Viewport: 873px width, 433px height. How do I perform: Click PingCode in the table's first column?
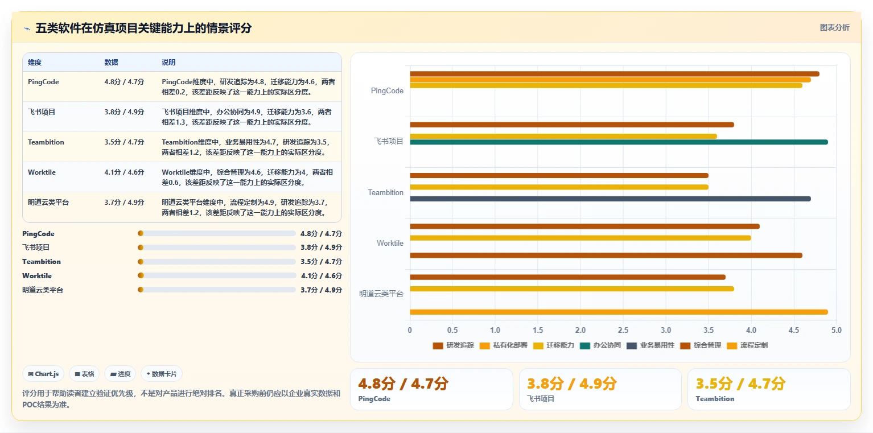(x=43, y=82)
